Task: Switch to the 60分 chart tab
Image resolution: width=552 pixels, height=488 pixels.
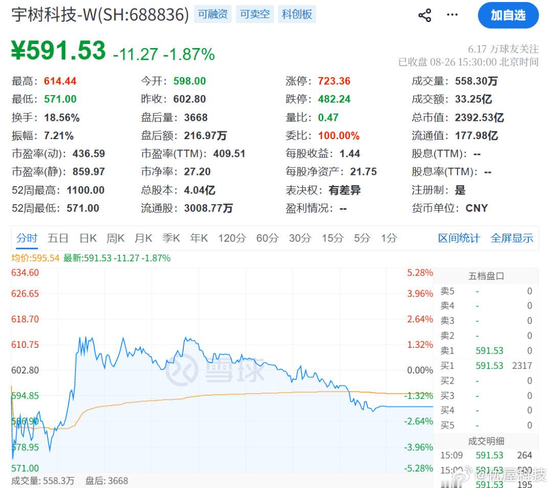Action: pyautogui.click(x=267, y=238)
